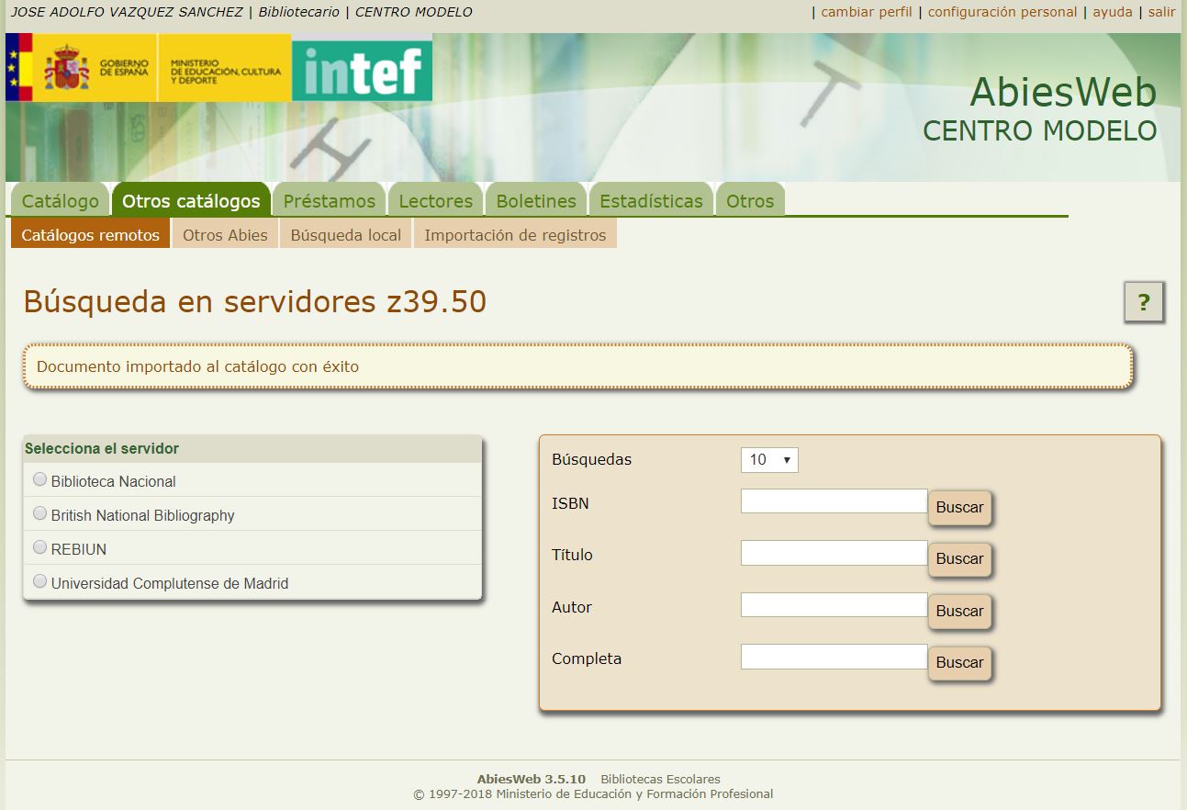Viewport: 1187px width, 810px height.
Task: Log out using the salir link
Action: pos(1161,12)
